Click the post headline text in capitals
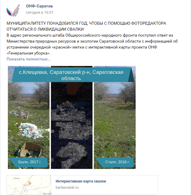This screenshot has height=195, width=191. click(86, 26)
